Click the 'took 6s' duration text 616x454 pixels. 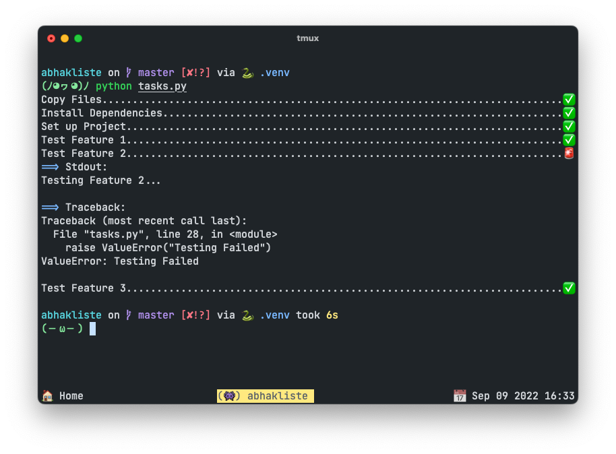pyautogui.click(x=317, y=315)
